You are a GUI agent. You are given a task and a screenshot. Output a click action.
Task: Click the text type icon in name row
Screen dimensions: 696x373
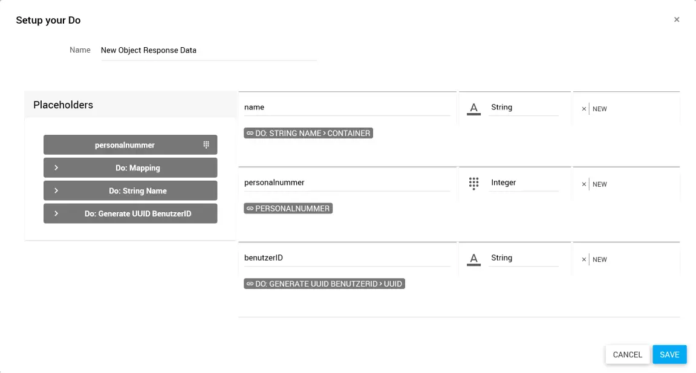click(473, 108)
